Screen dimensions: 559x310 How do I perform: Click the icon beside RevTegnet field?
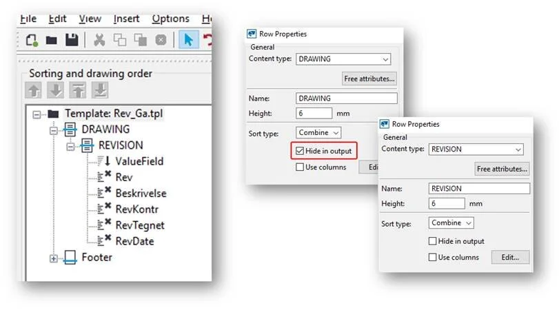104,225
